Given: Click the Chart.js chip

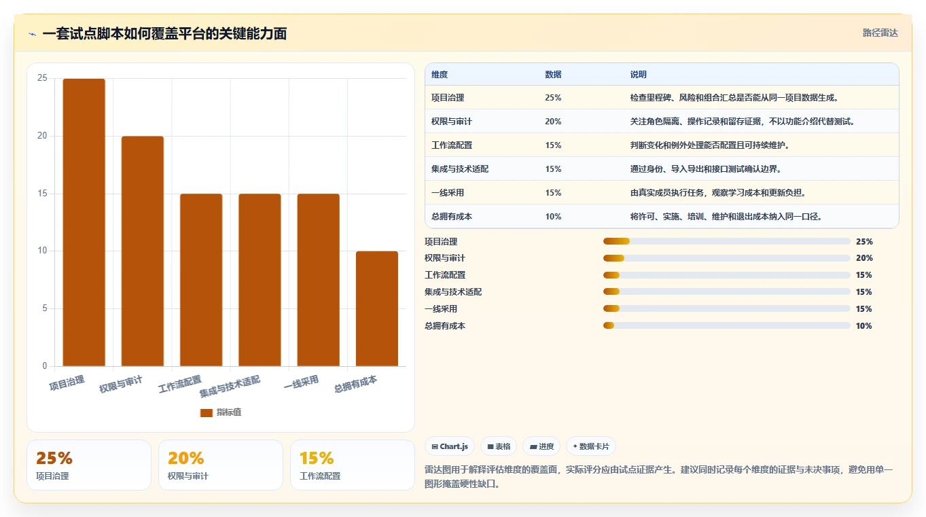Looking at the screenshot, I should (x=450, y=446).
